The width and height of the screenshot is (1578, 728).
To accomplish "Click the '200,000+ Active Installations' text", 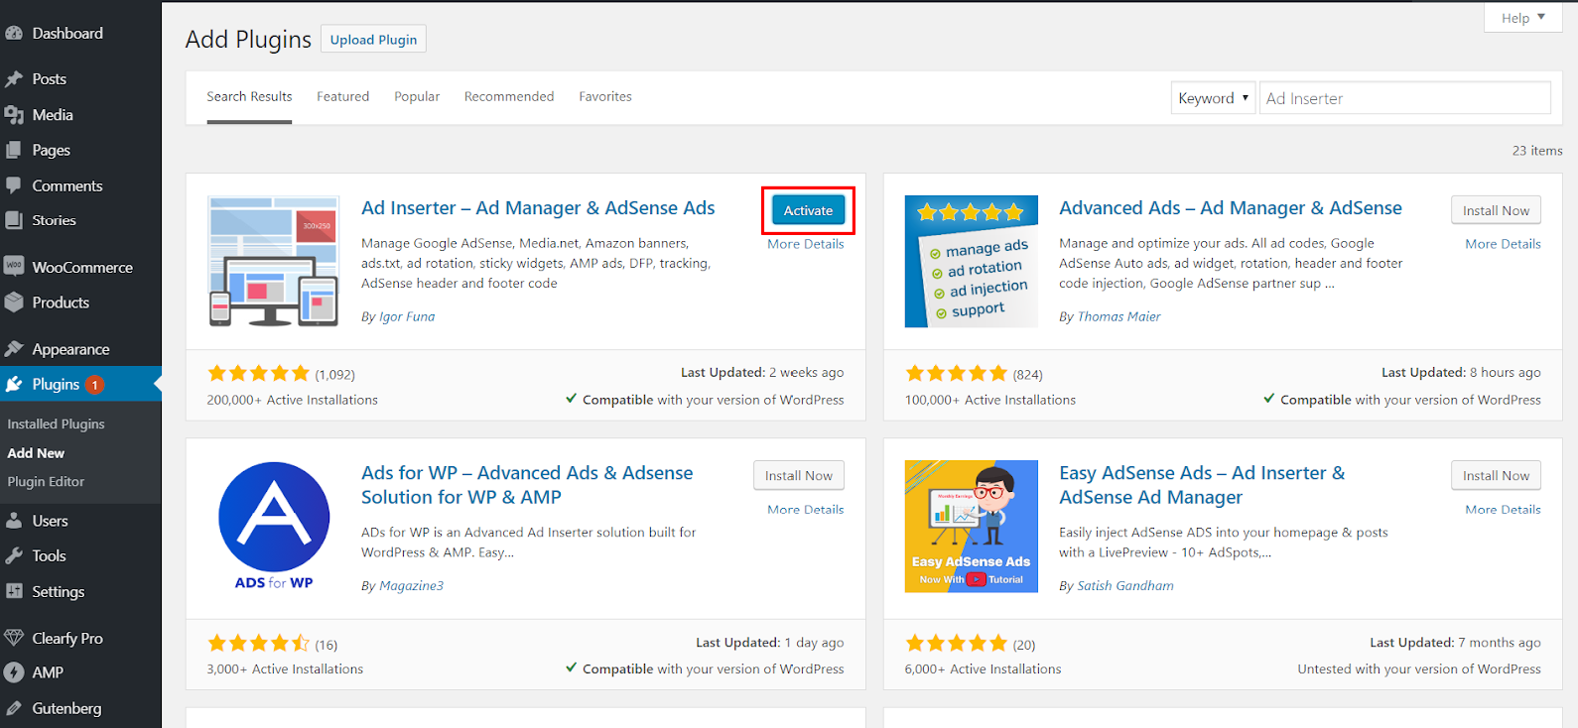I will coord(292,400).
